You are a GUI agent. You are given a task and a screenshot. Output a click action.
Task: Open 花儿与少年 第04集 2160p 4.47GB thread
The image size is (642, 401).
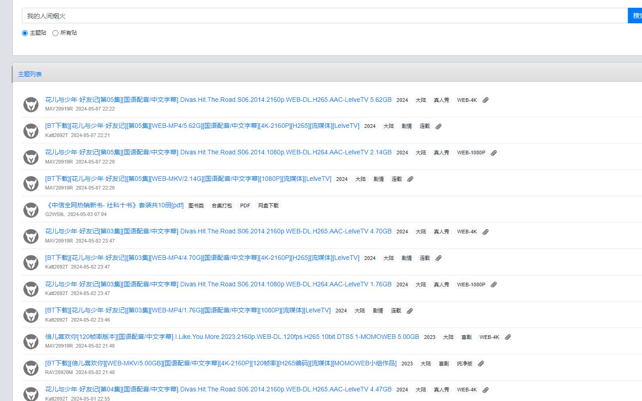(218, 390)
